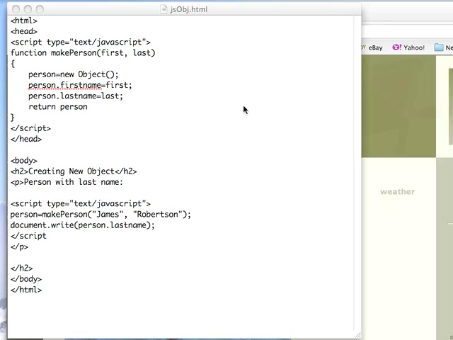
Task: Click the jsObj.html document icon in title bar
Action: point(164,9)
